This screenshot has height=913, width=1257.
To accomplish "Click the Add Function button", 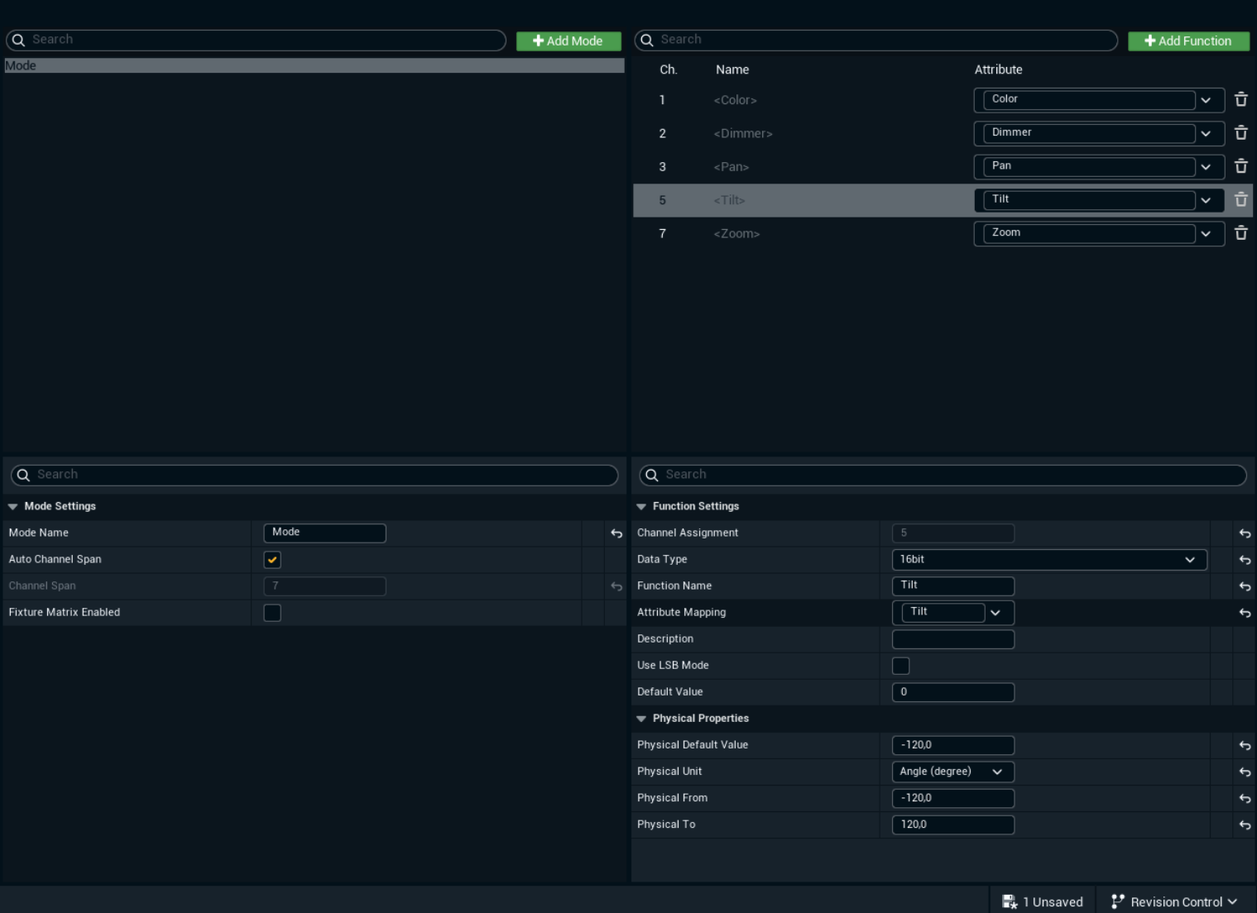I will coord(1187,41).
